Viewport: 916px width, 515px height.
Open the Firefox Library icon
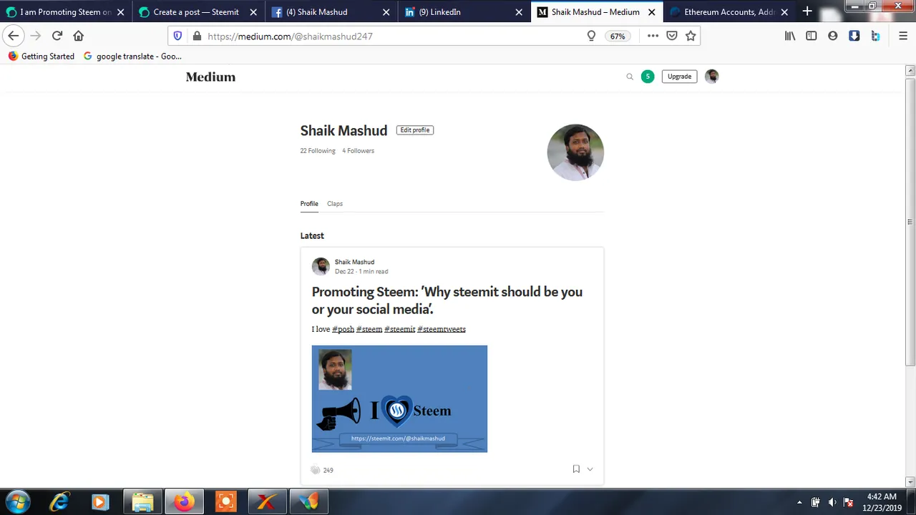click(x=790, y=36)
